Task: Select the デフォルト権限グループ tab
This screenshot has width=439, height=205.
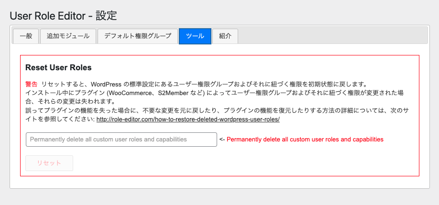Action: [137, 36]
